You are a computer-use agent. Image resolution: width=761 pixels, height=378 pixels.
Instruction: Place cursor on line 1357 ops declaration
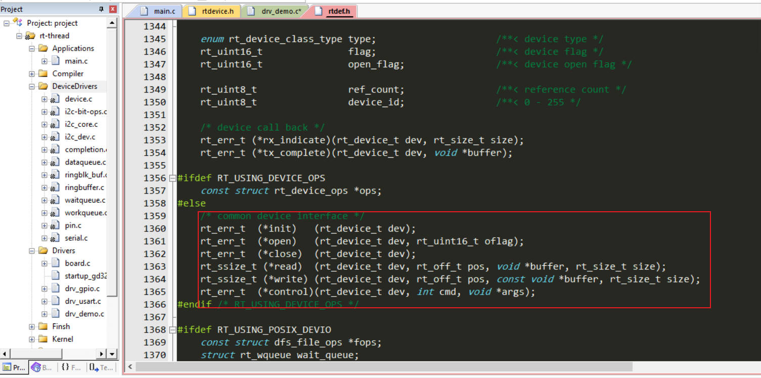[291, 191]
